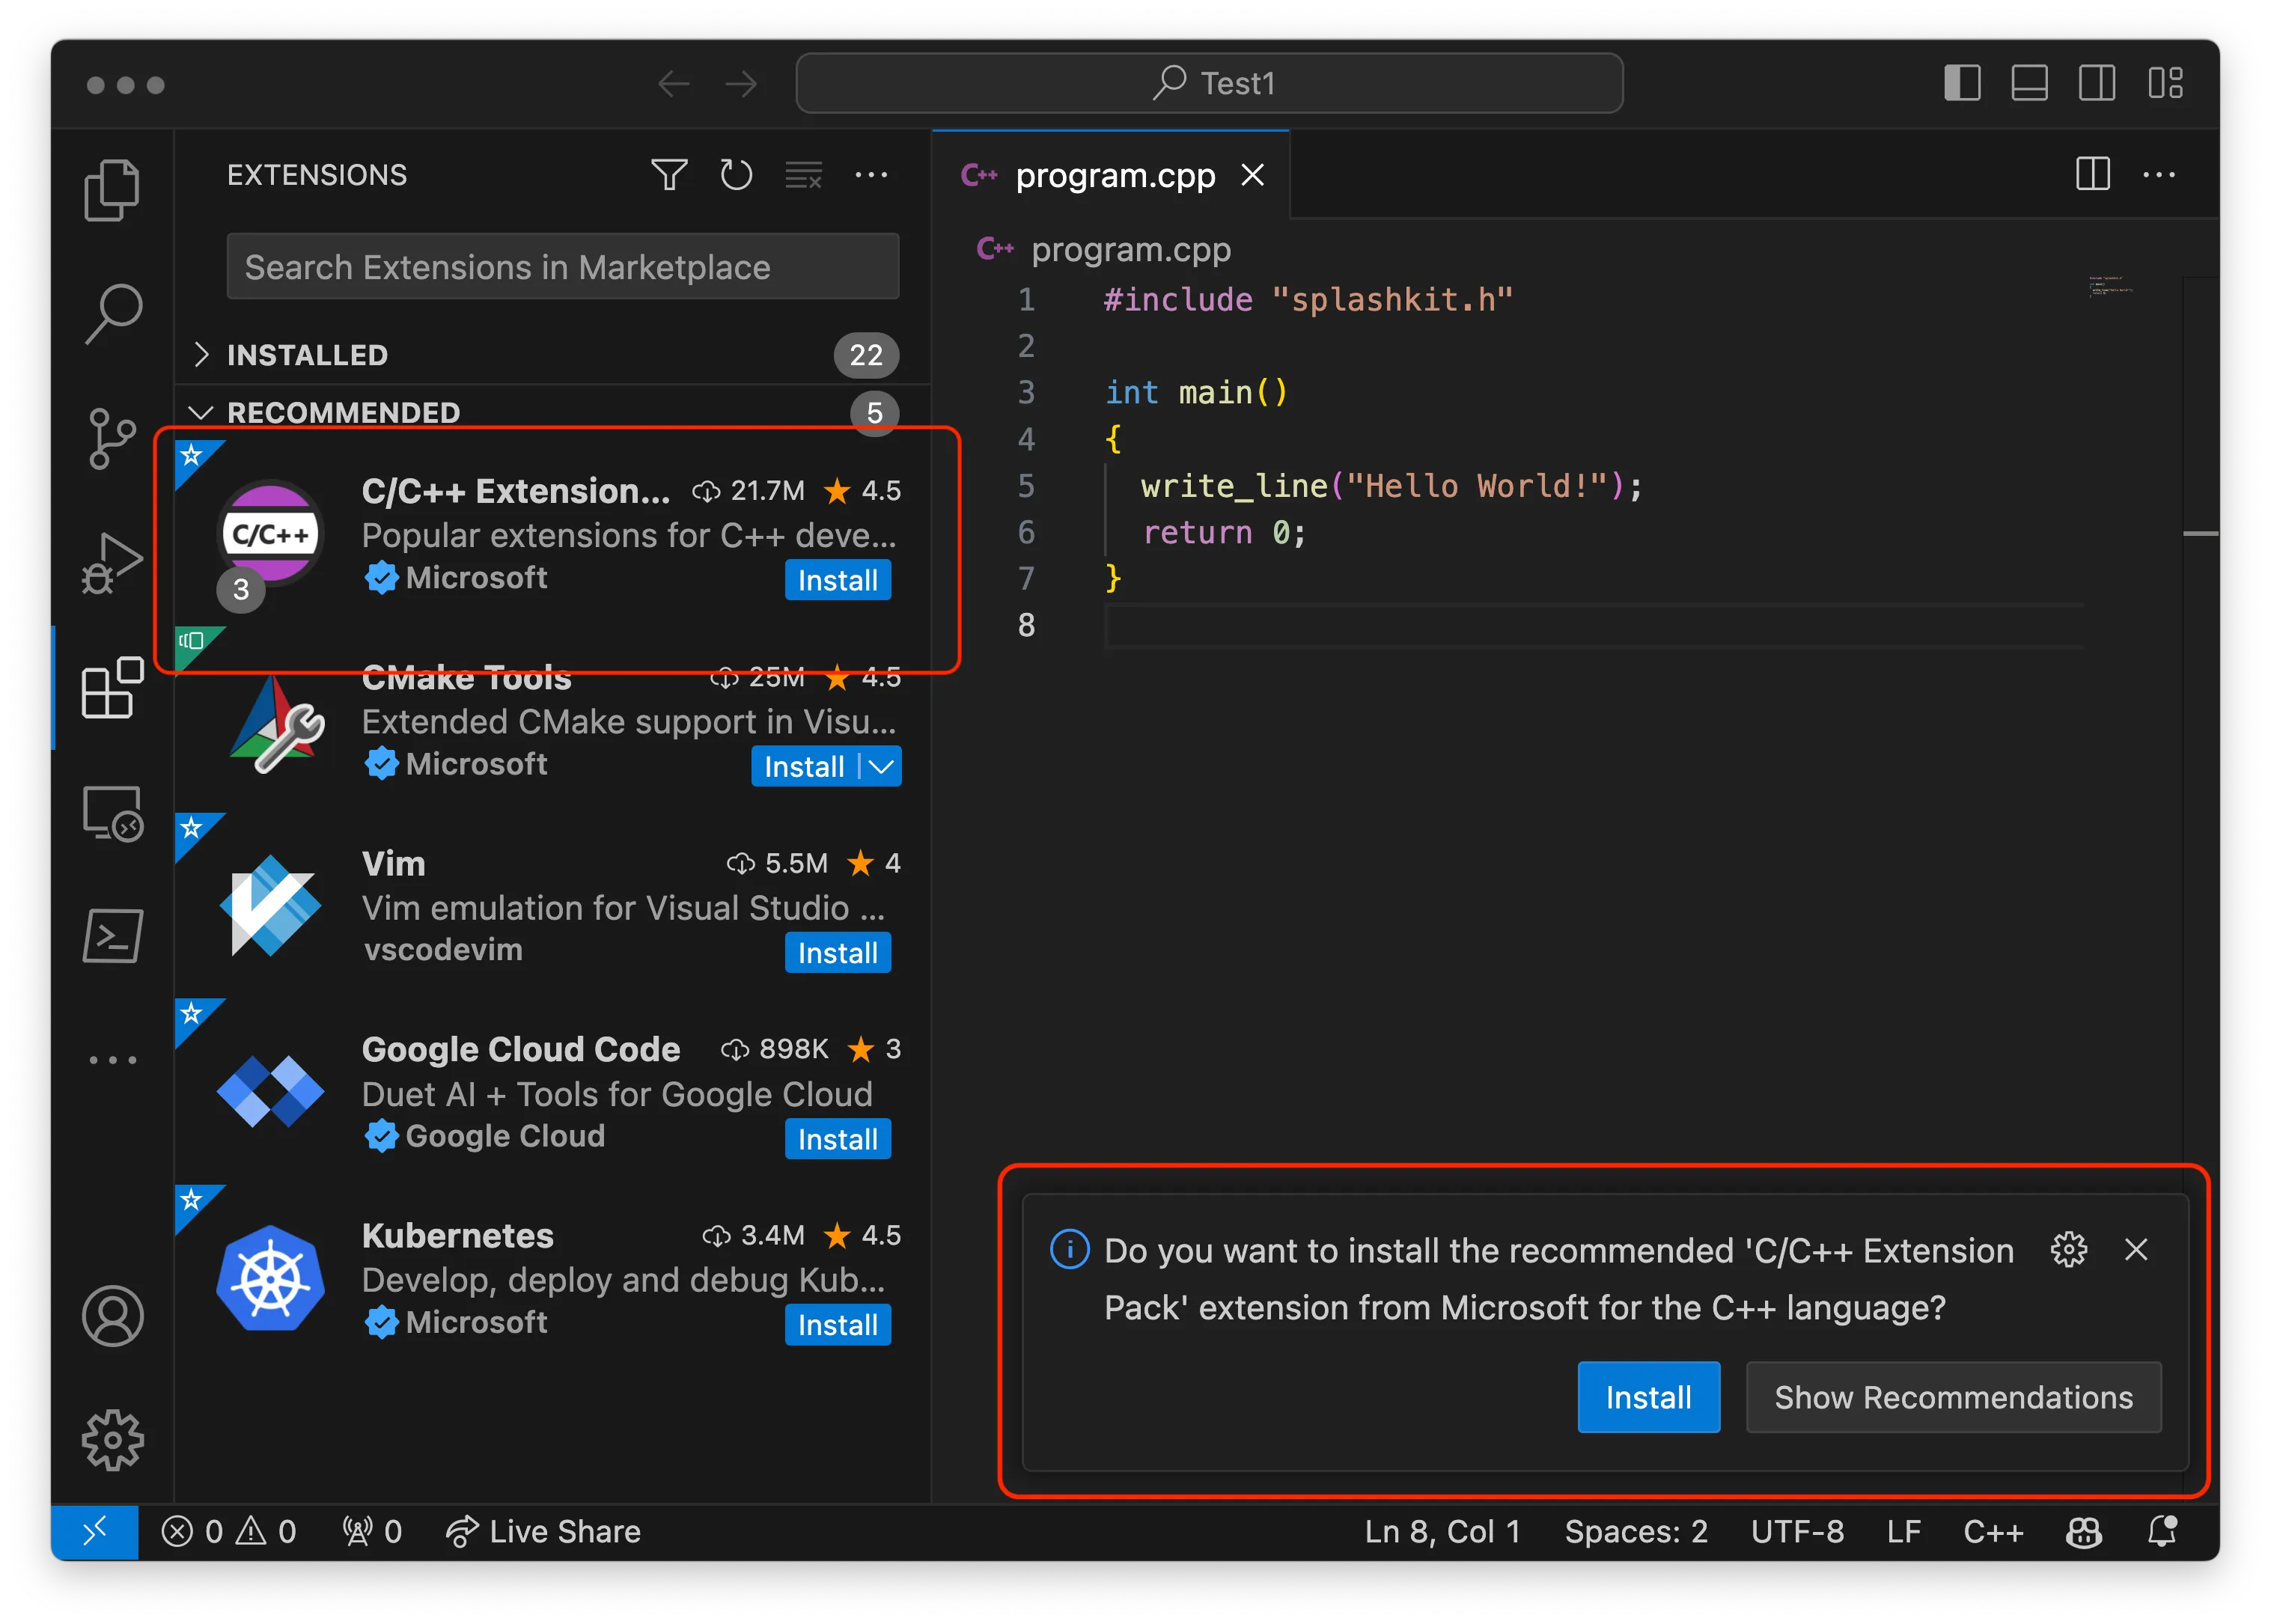Viewport: 2271px width, 1624px height.
Task: Go back with the navigation arrow
Action: click(674, 84)
